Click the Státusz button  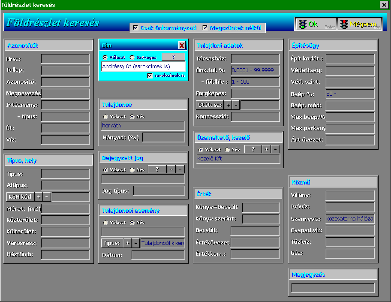pyautogui.click(x=210, y=105)
